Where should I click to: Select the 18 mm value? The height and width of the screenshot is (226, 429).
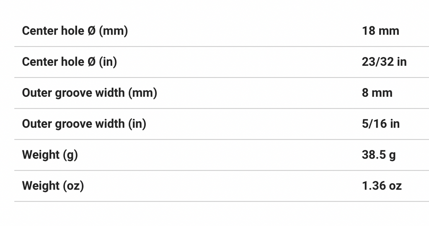(x=380, y=31)
